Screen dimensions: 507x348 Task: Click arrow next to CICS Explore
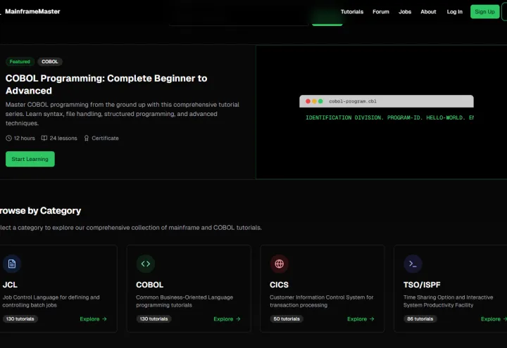tap(372, 319)
